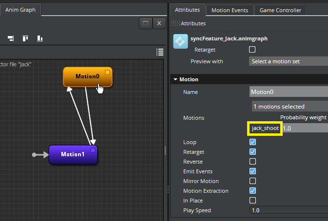Click the align top toolbar icon
Image resolution: width=328 pixels, height=221 pixels.
[25, 38]
